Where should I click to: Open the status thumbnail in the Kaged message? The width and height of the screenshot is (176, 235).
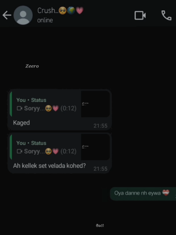95,104
